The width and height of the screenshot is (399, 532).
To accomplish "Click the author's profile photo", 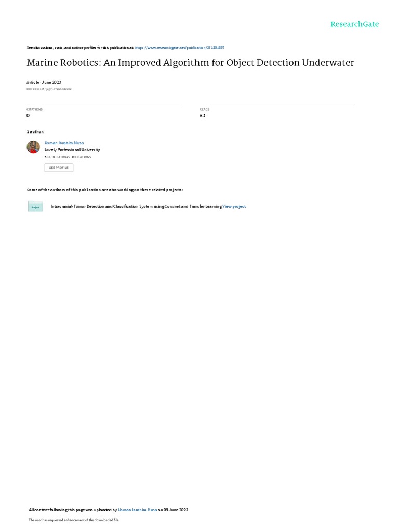I will point(33,147).
